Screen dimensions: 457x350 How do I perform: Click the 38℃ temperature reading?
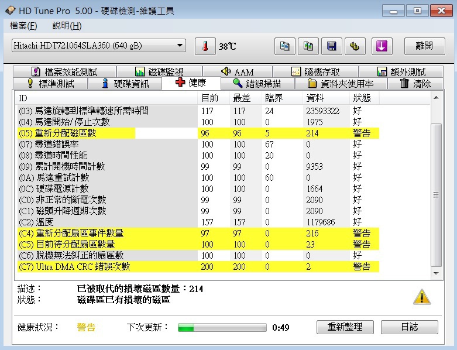(x=228, y=46)
